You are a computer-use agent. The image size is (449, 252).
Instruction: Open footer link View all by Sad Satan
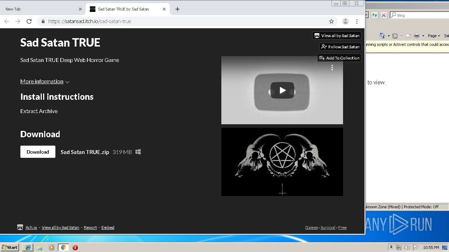[60, 227]
